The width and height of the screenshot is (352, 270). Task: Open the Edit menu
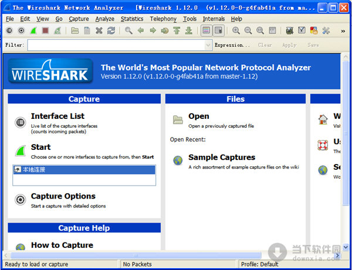(25, 19)
